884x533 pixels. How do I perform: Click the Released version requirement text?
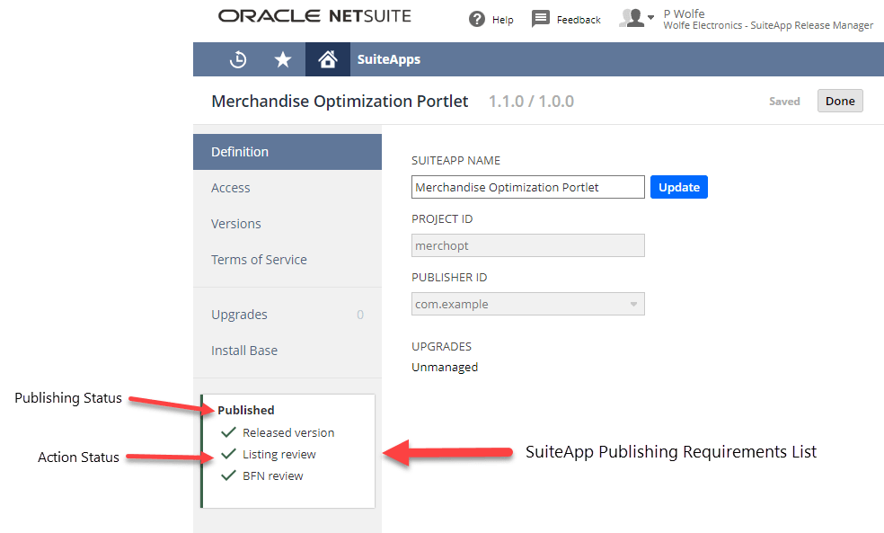click(288, 432)
